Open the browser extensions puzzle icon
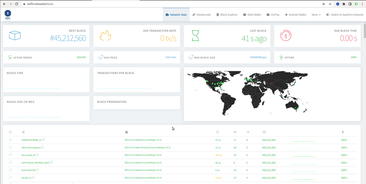Screen dimensions: 366x184 point(344,4)
